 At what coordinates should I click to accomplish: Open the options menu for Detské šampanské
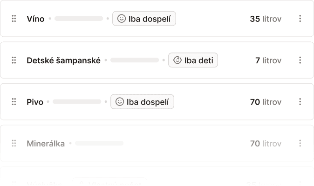click(x=300, y=60)
